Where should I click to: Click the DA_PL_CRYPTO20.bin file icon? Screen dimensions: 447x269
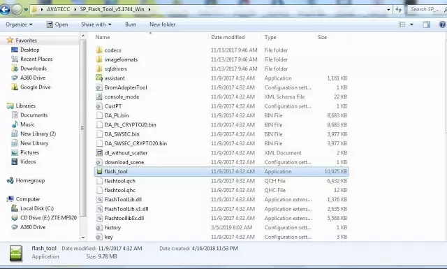(x=99, y=124)
